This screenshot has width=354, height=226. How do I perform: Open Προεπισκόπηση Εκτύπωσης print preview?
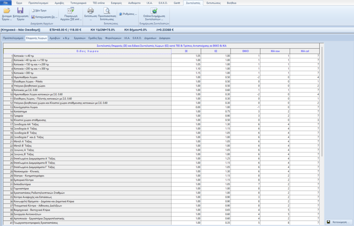pyautogui.click(x=107, y=11)
